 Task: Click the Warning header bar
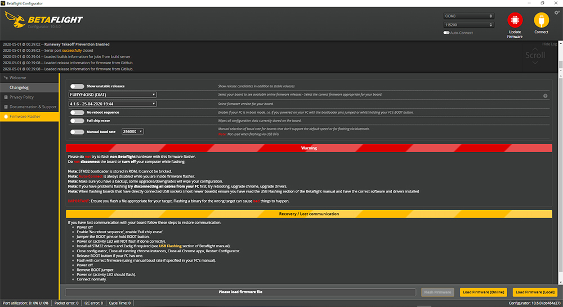coord(309,148)
